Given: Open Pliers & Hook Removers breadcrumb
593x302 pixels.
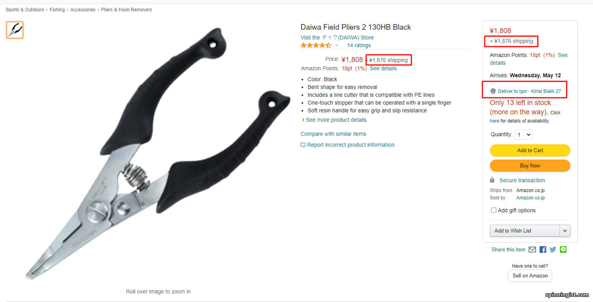Looking at the screenshot, I should (x=127, y=9).
